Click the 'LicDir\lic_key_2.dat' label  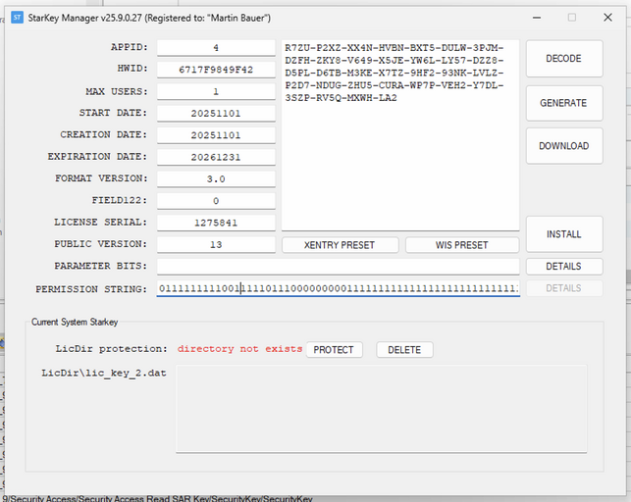coord(104,374)
